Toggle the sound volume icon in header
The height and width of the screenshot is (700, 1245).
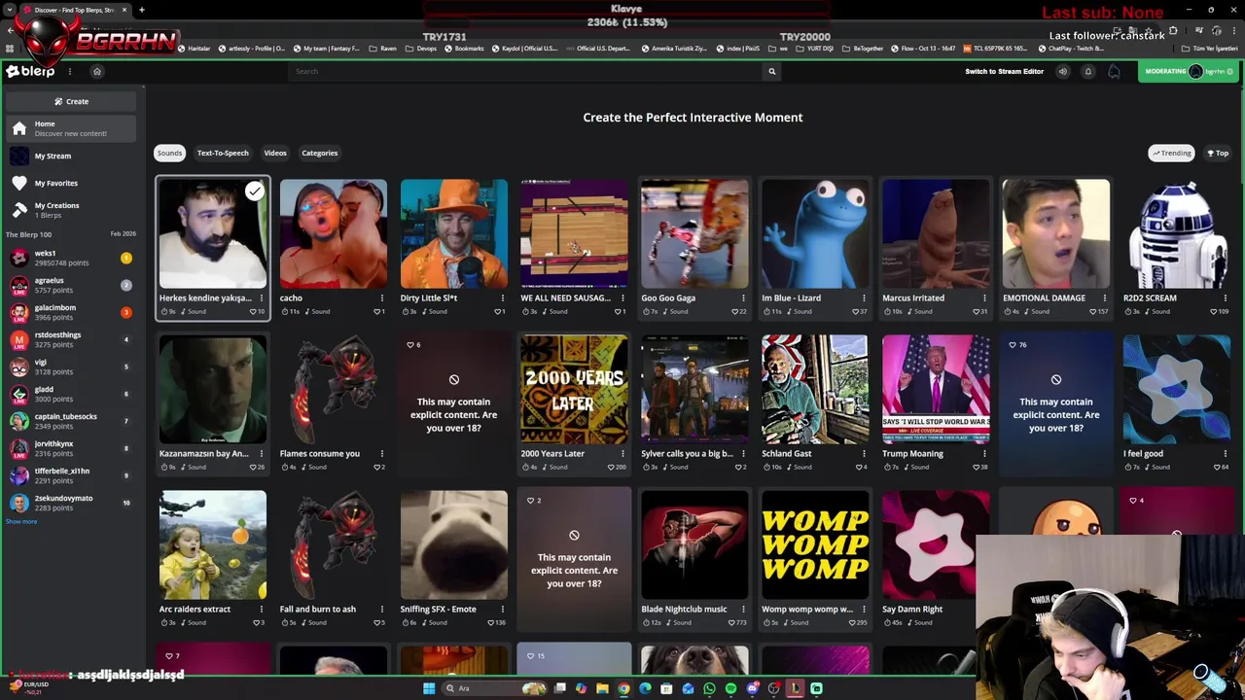tap(1063, 71)
